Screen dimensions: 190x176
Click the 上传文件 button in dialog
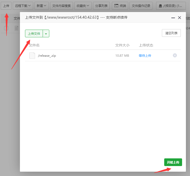[x=34, y=34]
